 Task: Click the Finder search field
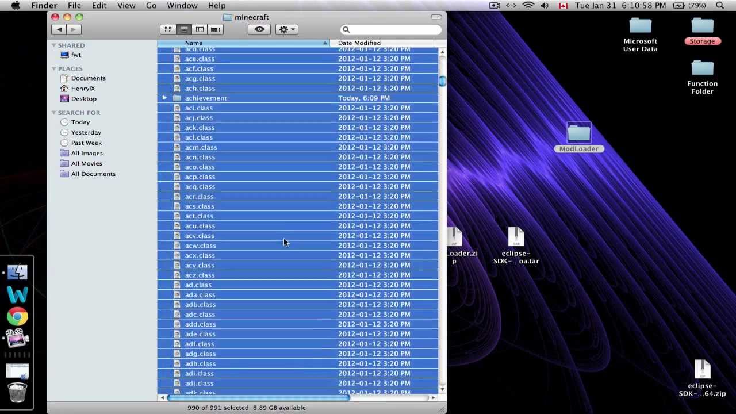(x=391, y=29)
